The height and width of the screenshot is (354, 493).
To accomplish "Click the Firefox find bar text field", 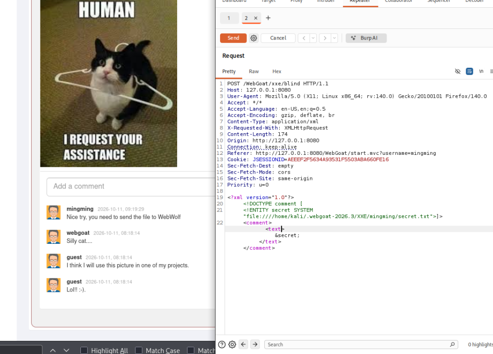I will point(21,350).
